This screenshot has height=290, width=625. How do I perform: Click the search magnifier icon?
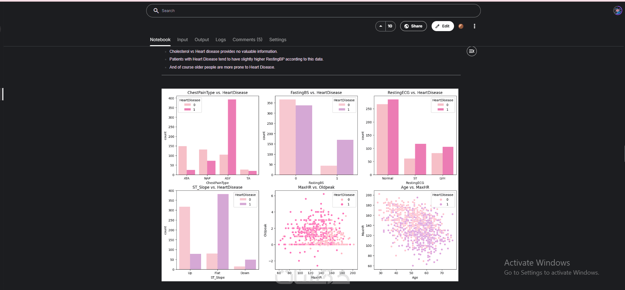pos(156,11)
